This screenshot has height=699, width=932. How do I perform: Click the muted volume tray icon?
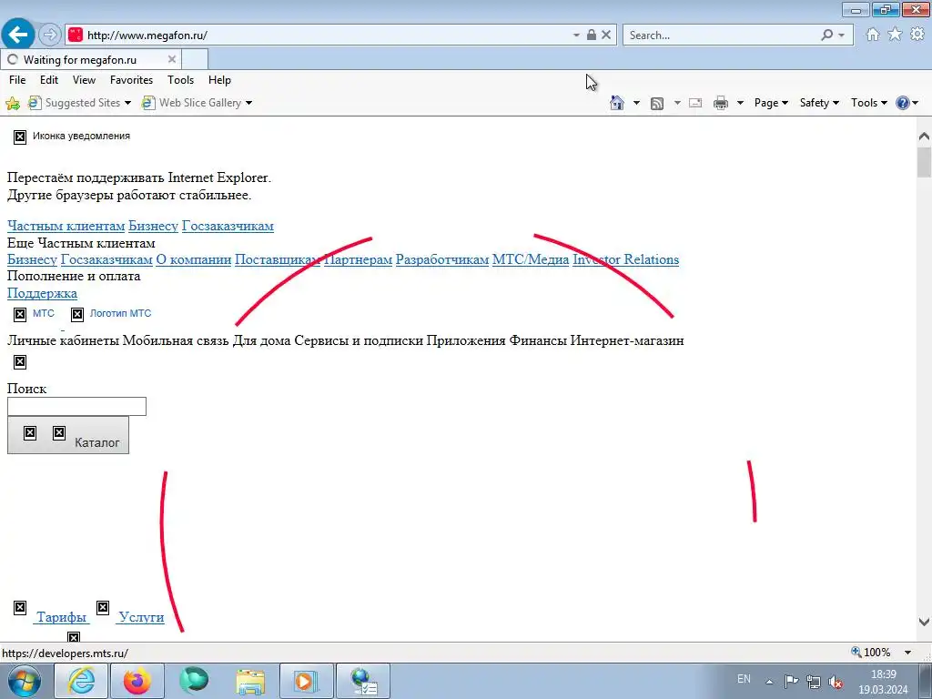point(836,682)
